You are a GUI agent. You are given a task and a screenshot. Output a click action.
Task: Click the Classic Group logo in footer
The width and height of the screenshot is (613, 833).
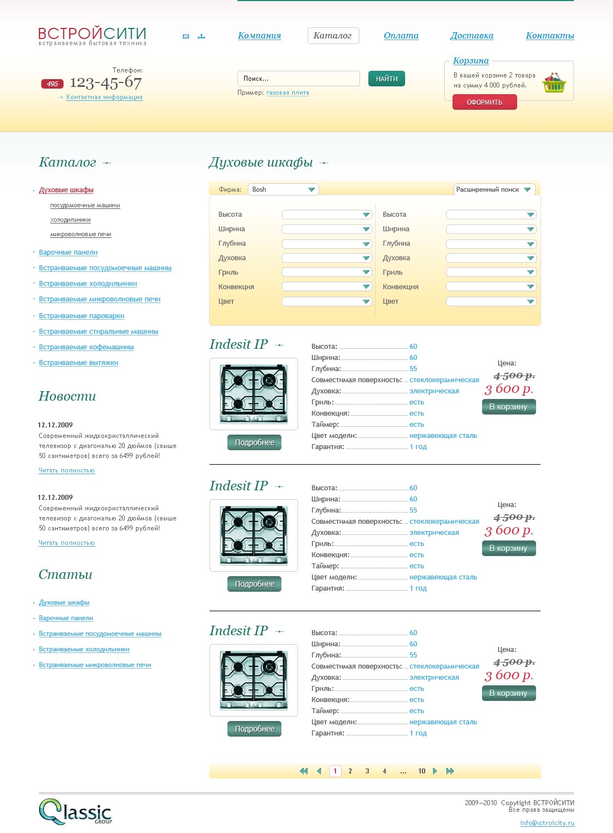tap(75, 812)
